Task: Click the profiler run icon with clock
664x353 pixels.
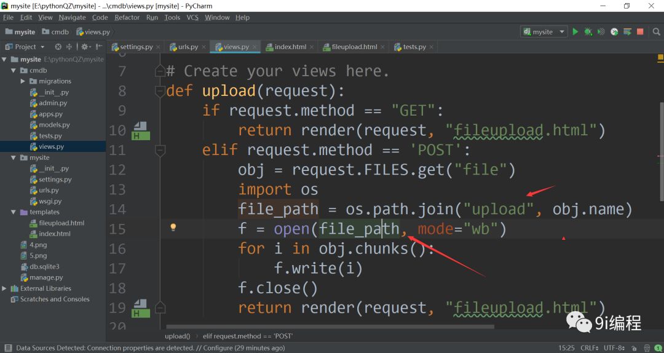Action: (614, 32)
